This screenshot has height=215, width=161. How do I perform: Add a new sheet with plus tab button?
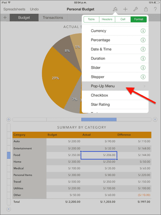tap(5, 18)
